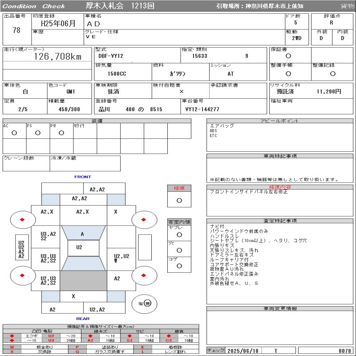The image size is (356, 356).
Task: Click the red K legend code for 看板跡
Action: tap(142, 347)
